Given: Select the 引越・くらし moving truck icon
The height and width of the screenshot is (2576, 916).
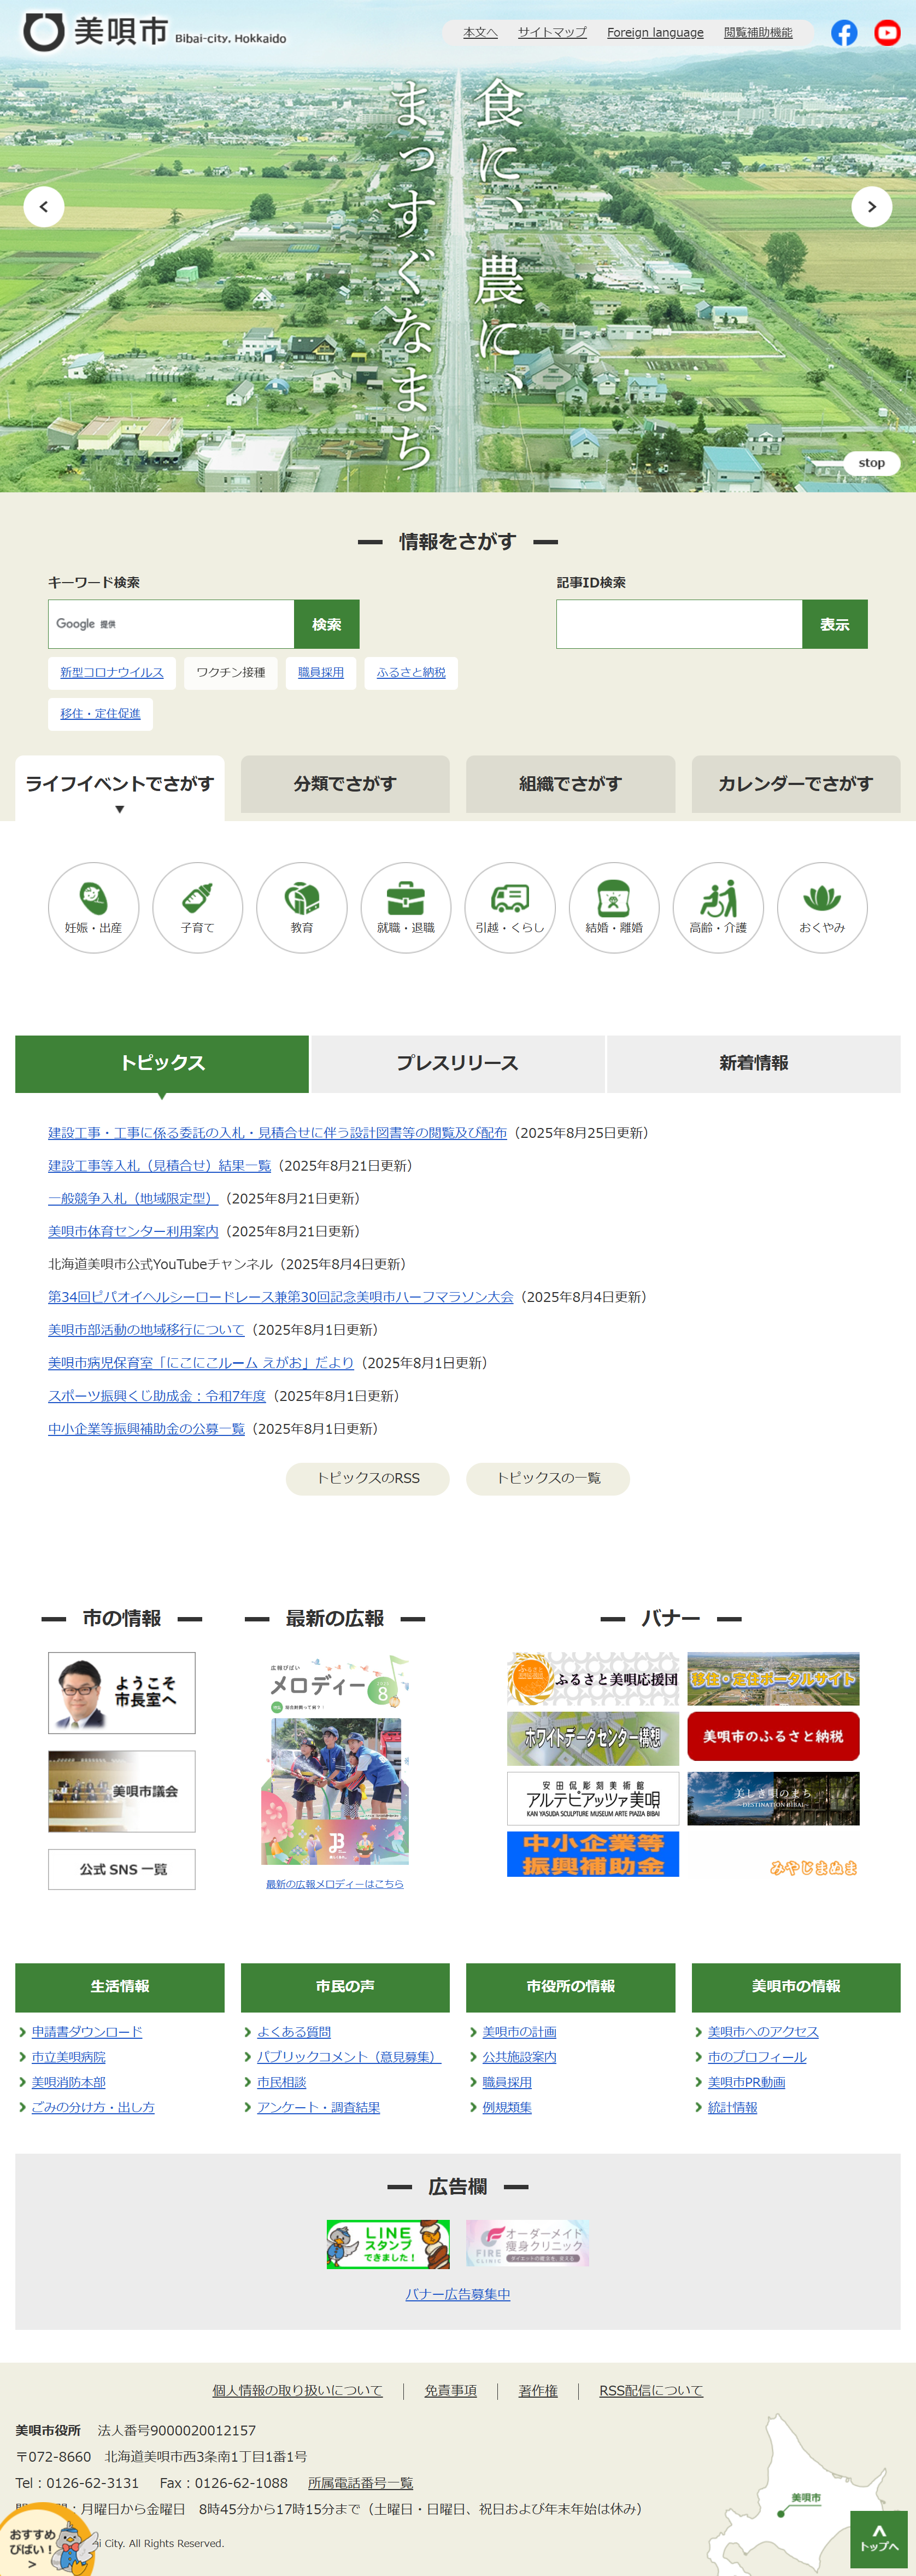Looking at the screenshot, I should (510, 908).
